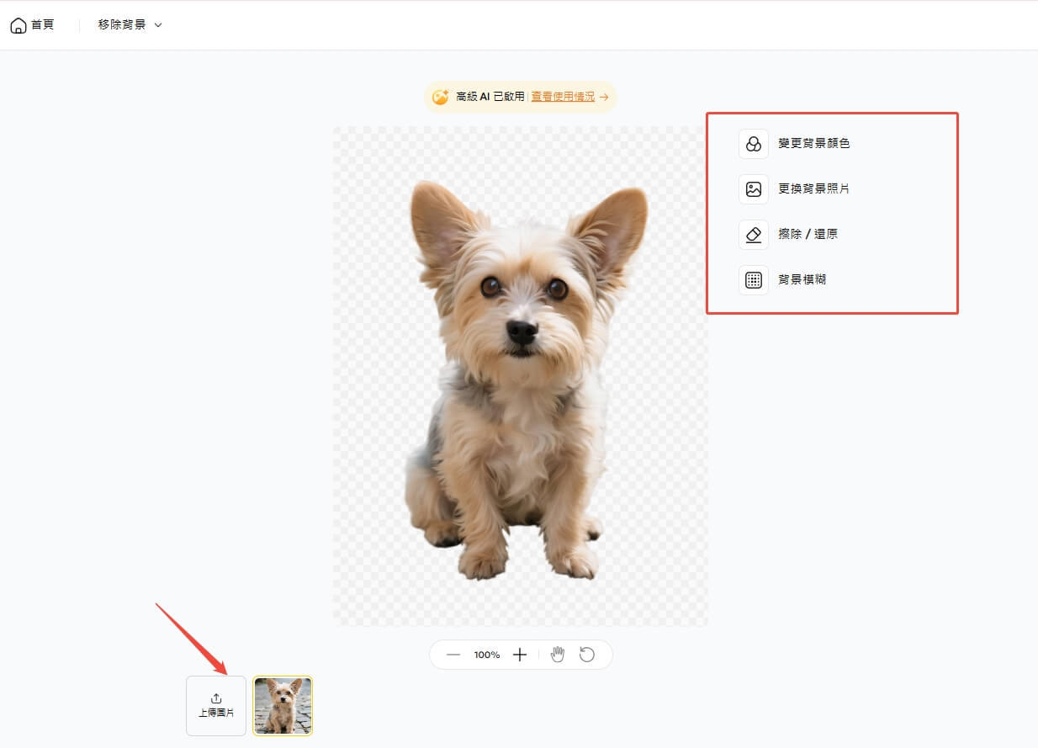Click 上傳圖片 upload button
1038x748 pixels.
coord(216,706)
